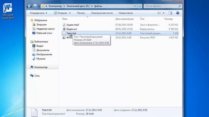Expand the arrow after Локальный диск (D:)
The image size is (209, 117).
click(x=92, y=6)
